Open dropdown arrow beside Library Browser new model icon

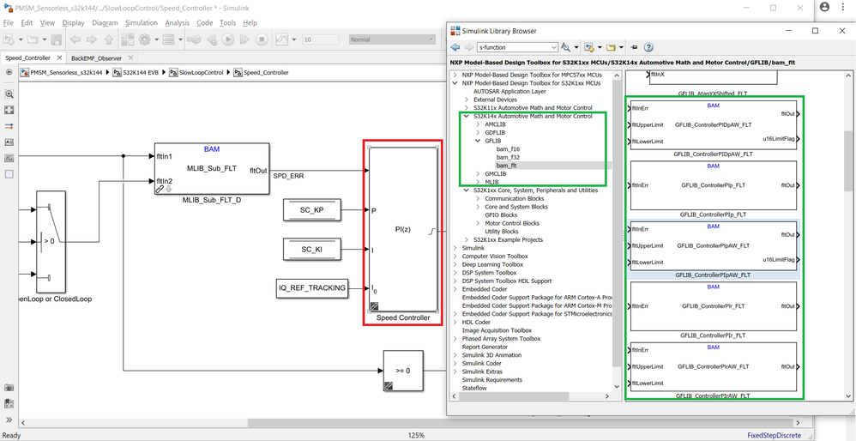pos(599,47)
